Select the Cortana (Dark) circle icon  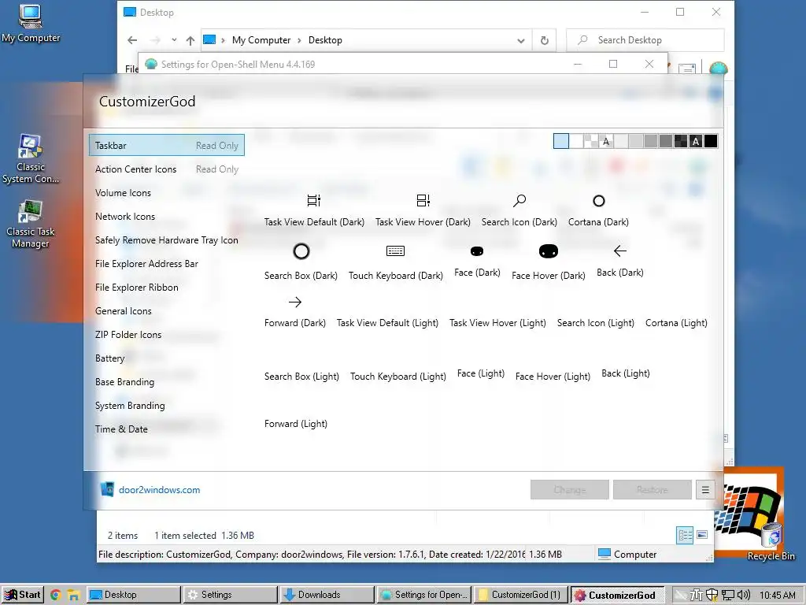coord(598,201)
